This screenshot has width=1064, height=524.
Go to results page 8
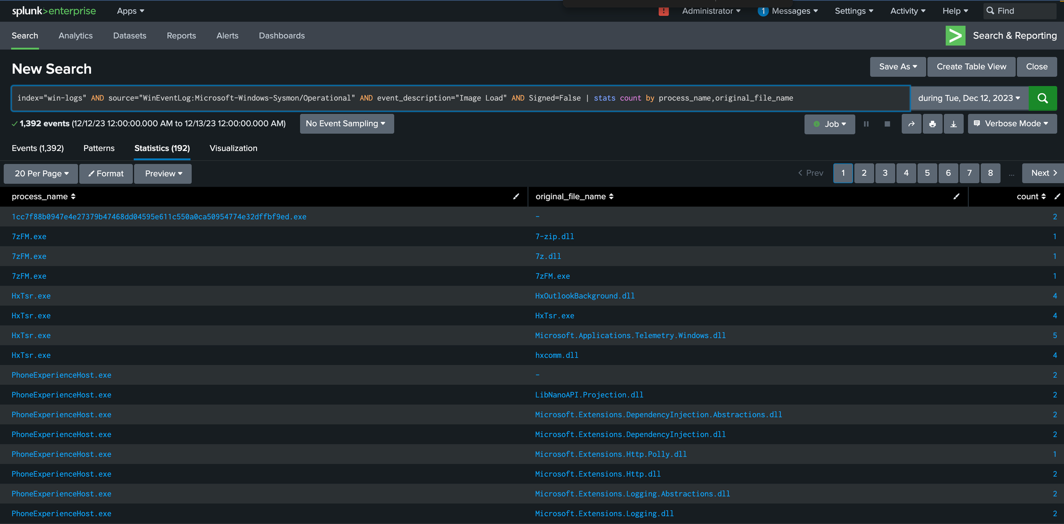point(990,173)
